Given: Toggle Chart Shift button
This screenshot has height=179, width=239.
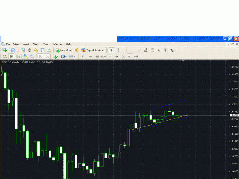Looking at the screenshot, I should click(x=47, y=56).
